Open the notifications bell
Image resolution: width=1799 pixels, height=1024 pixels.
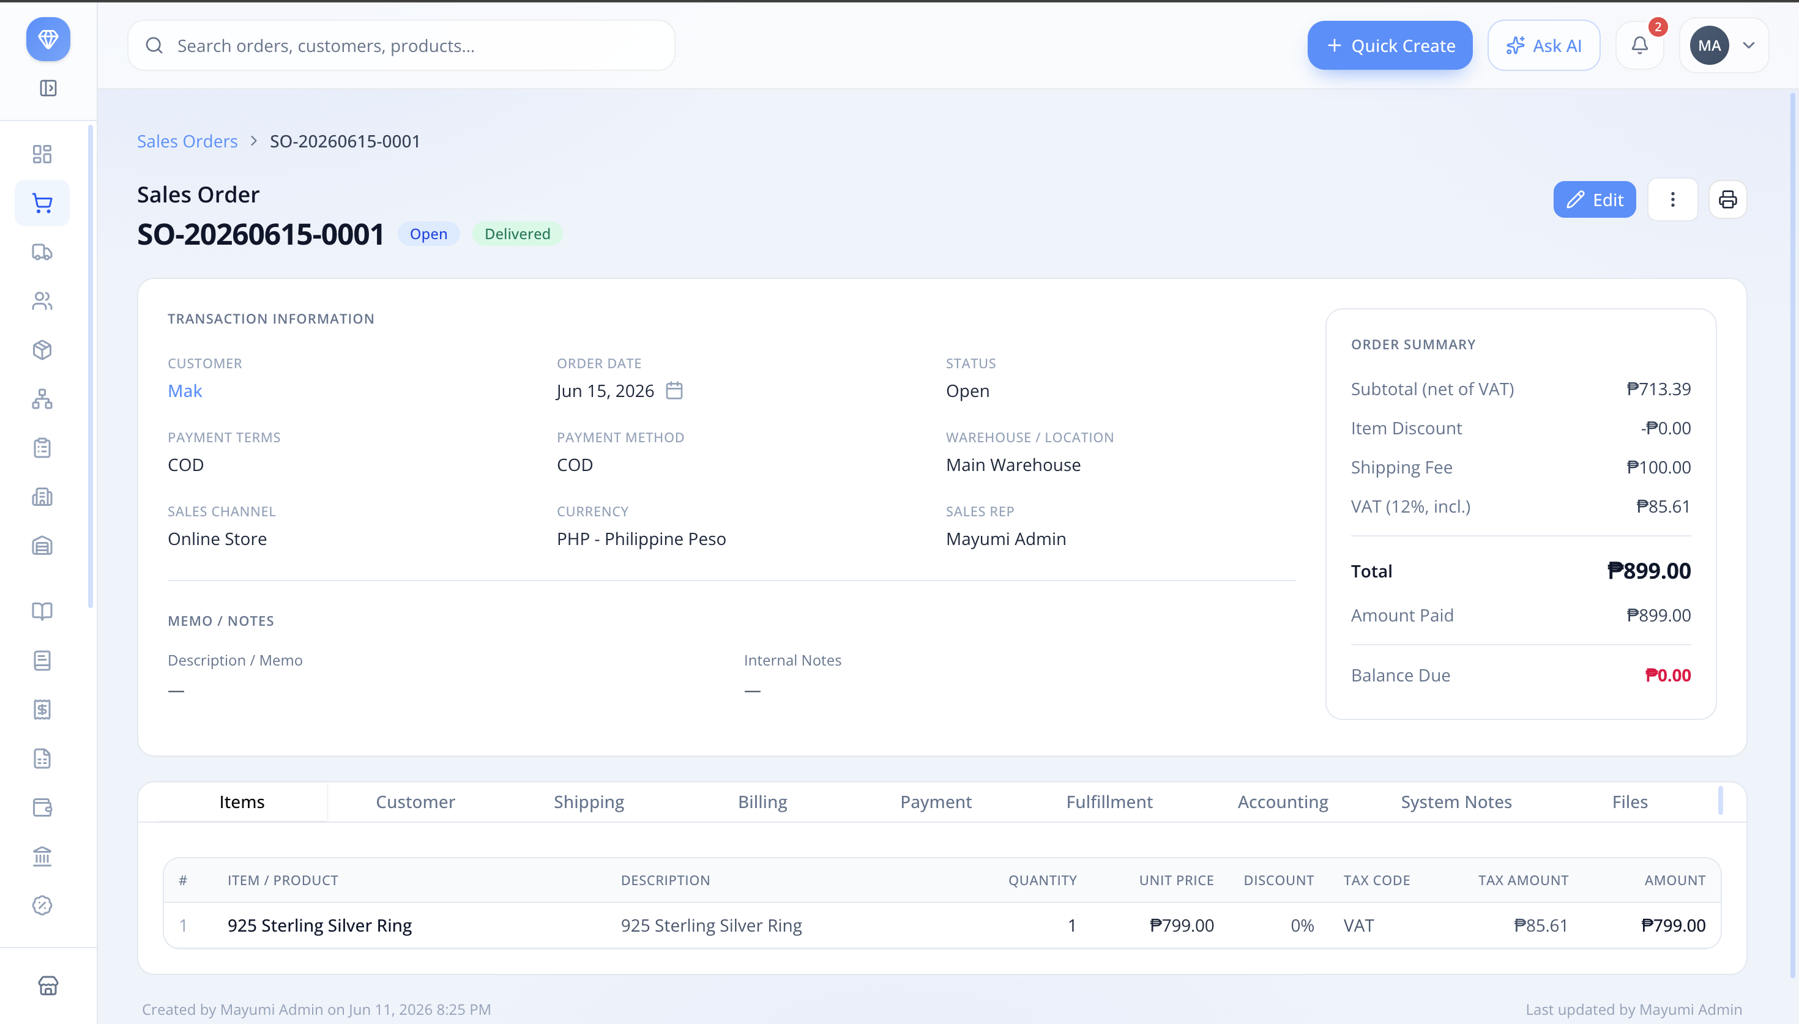tap(1639, 46)
